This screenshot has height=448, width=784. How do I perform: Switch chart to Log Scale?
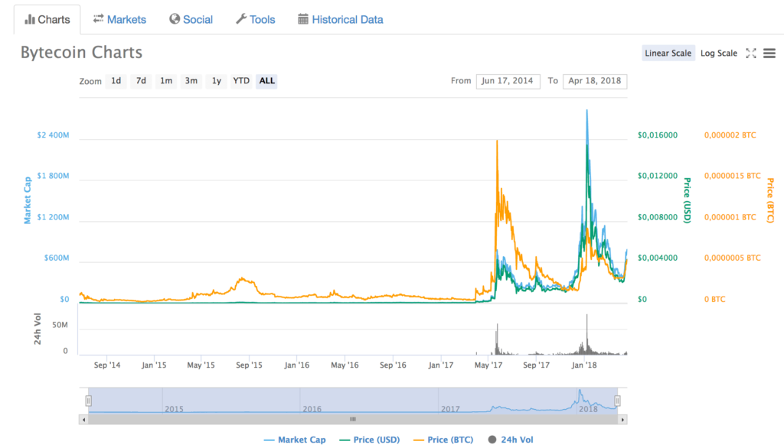(x=718, y=54)
